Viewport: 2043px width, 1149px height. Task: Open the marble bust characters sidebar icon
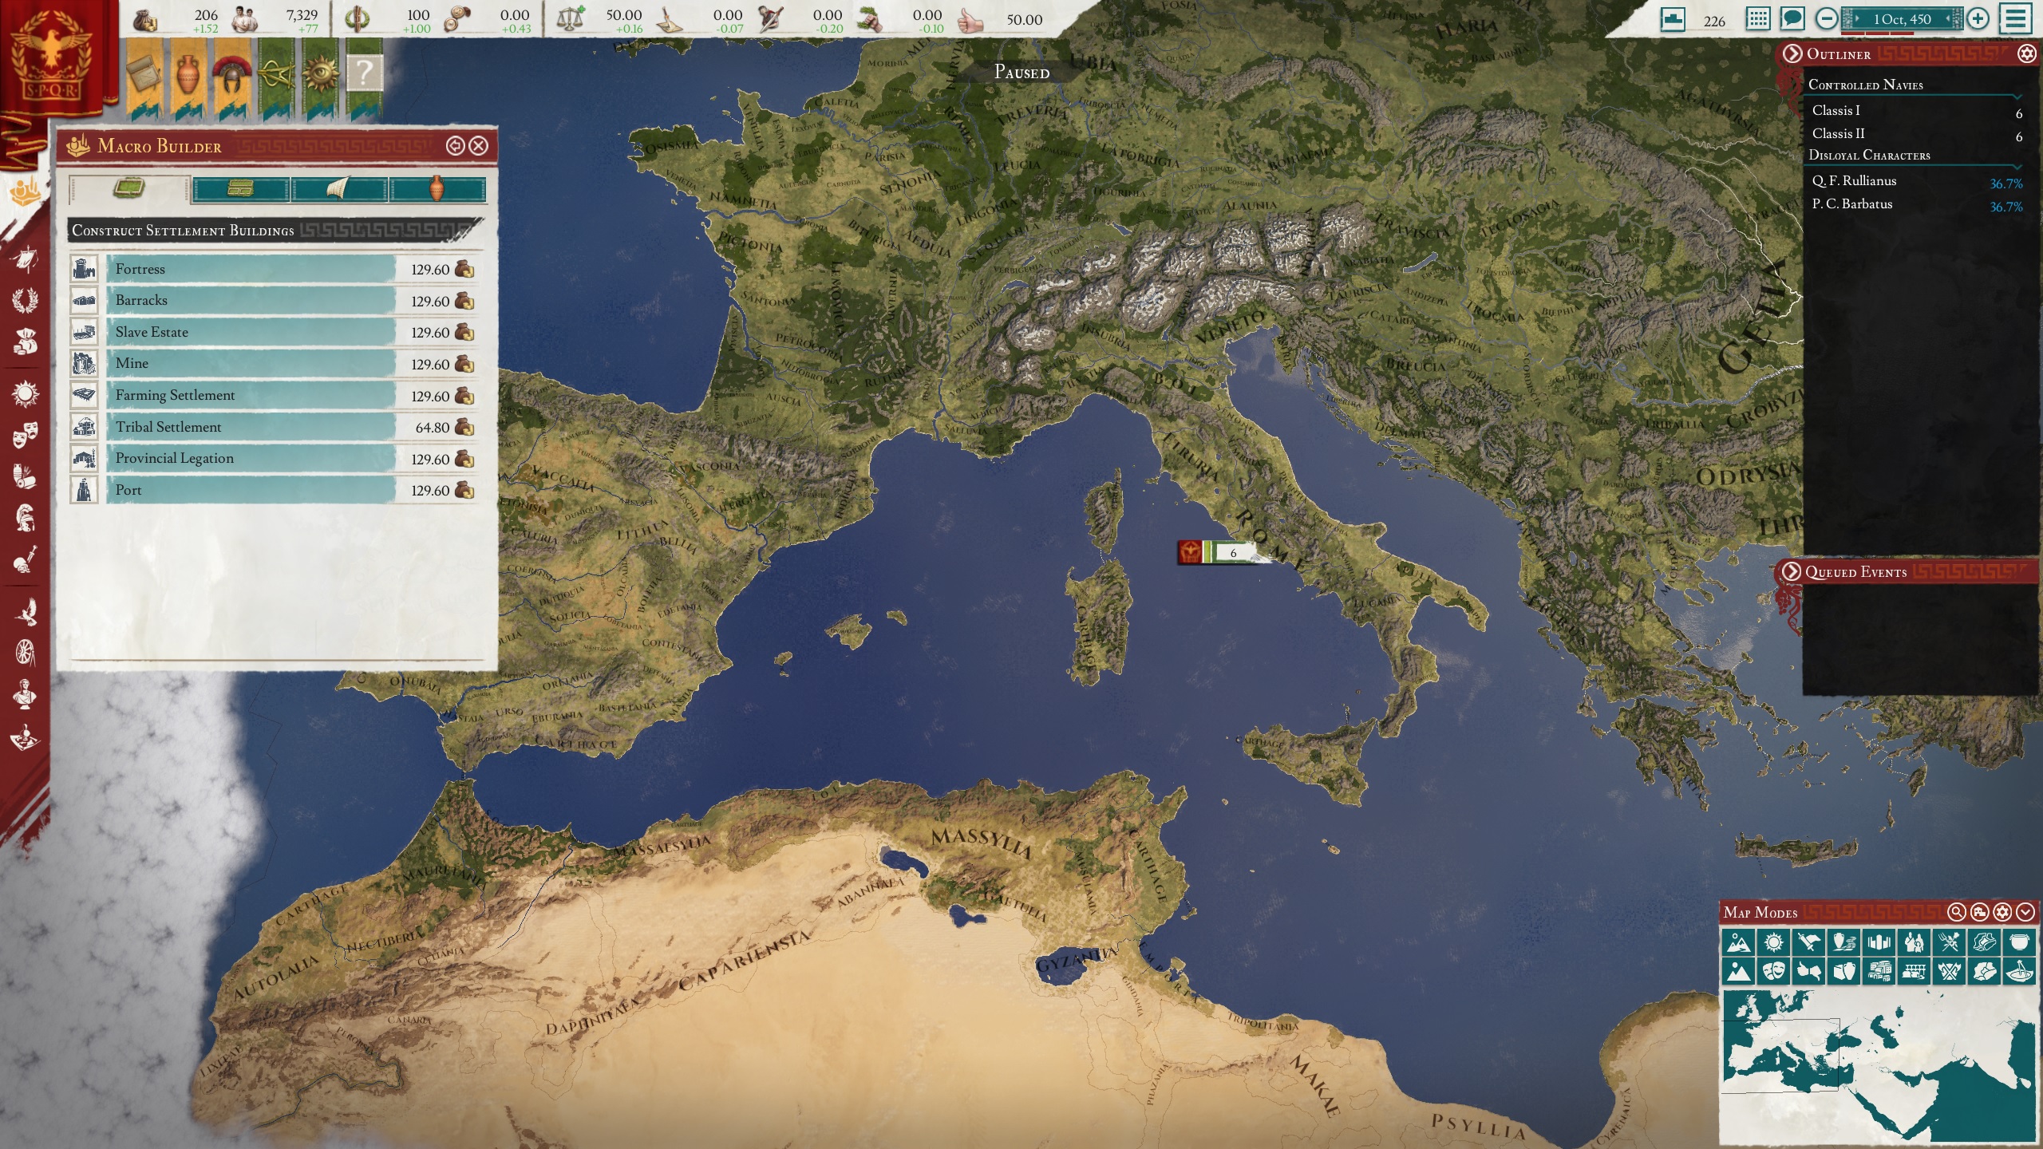(x=26, y=694)
